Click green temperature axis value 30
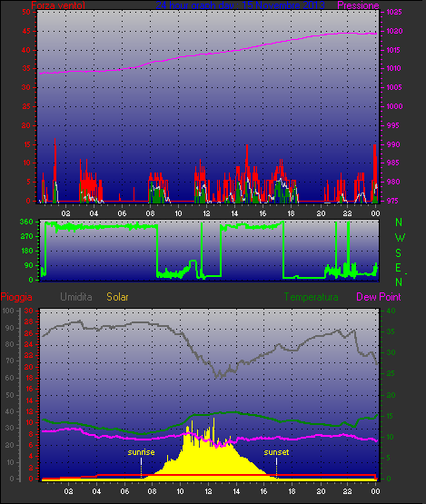426x504 pixels. (391, 352)
